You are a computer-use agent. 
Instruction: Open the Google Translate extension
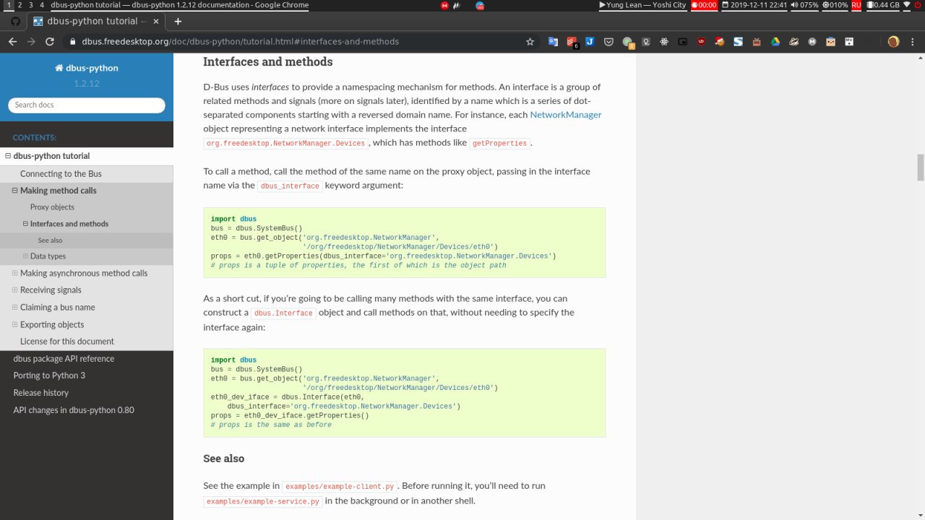(x=553, y=42)
